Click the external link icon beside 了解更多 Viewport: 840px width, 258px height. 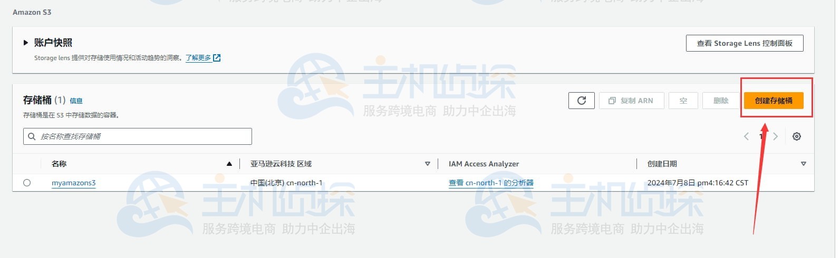click(x=217, y=58)
